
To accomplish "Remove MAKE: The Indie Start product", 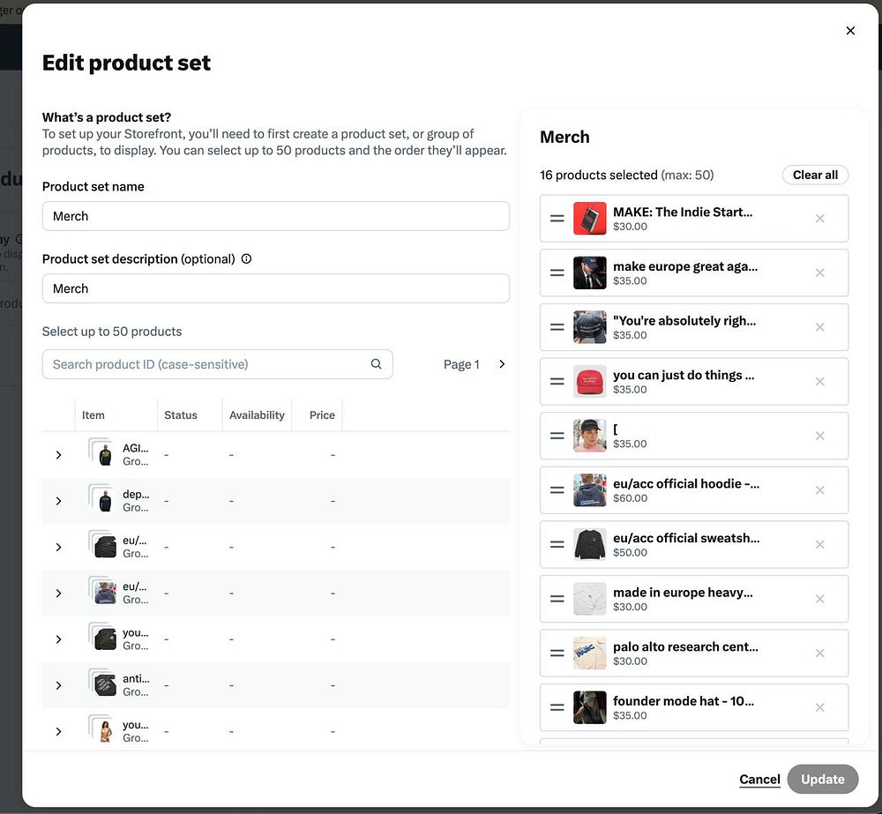I will (x=820, y=218).
